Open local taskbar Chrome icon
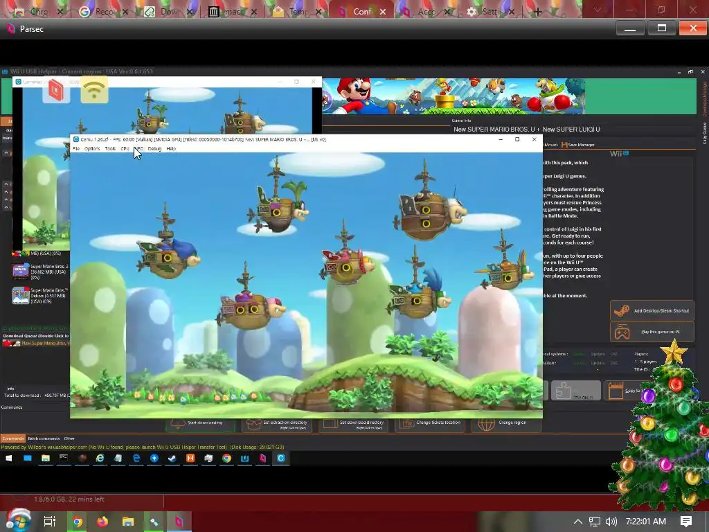This screenshot has height=532, width=709. click(x=78, y=522)
